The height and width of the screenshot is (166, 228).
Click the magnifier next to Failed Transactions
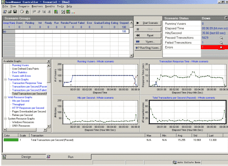point(221,43)
